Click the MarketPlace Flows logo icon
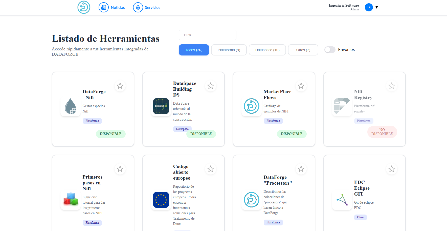The image size is (447, 231). tap(252, 106)
